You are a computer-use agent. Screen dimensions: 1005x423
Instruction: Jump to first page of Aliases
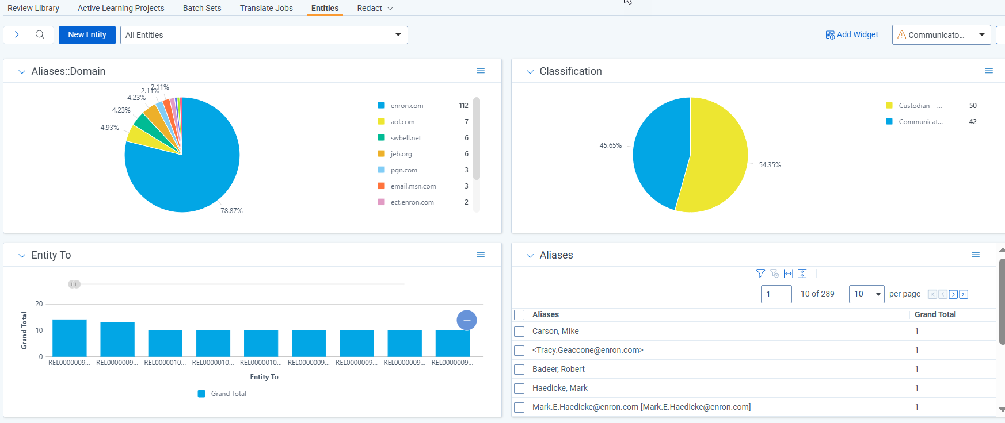pyautogui.click(x=932, y=294)
